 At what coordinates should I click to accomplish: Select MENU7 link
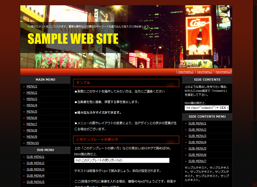[x=32, y=124]
